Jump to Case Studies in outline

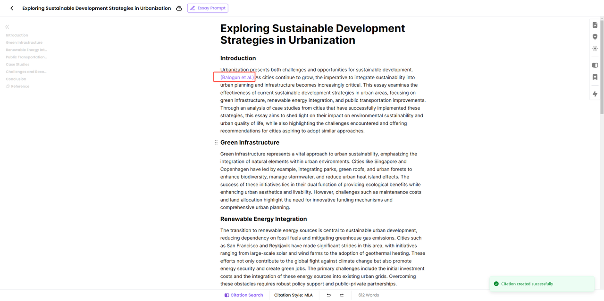tap(17, 65)
